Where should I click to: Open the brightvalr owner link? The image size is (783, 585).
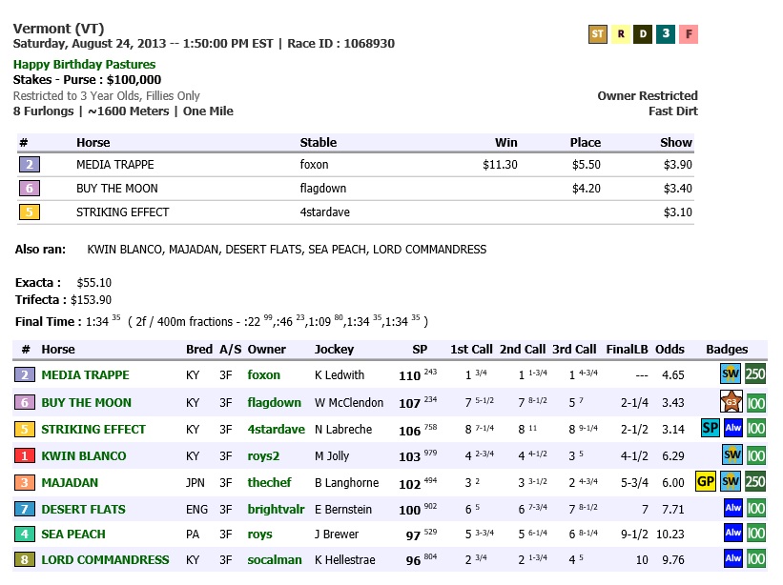point(276,508)
